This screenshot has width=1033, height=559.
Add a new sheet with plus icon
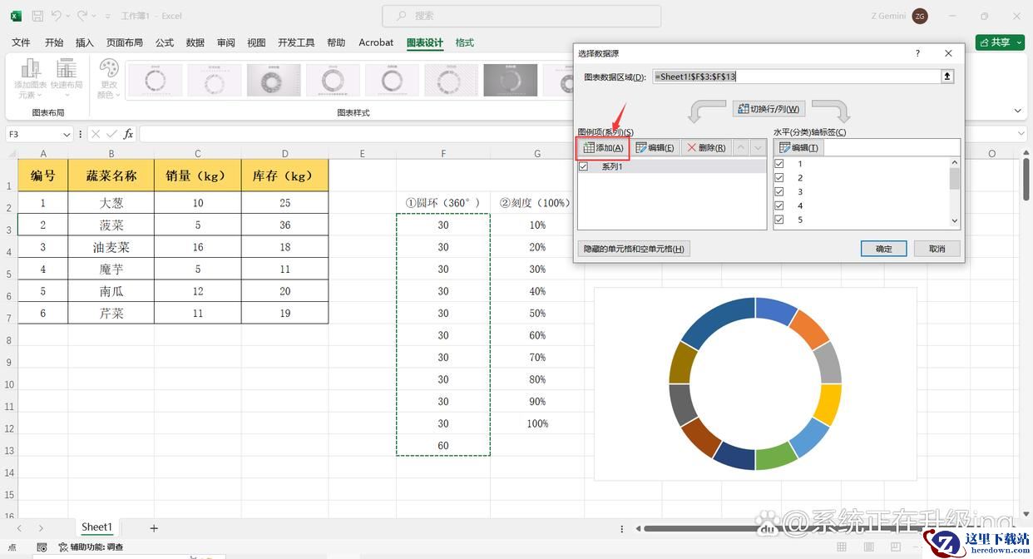point(154,527)
